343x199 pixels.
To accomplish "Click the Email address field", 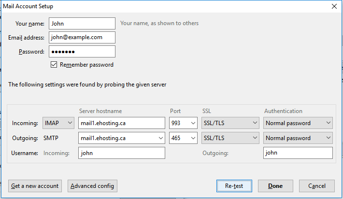I will point(82,37).
